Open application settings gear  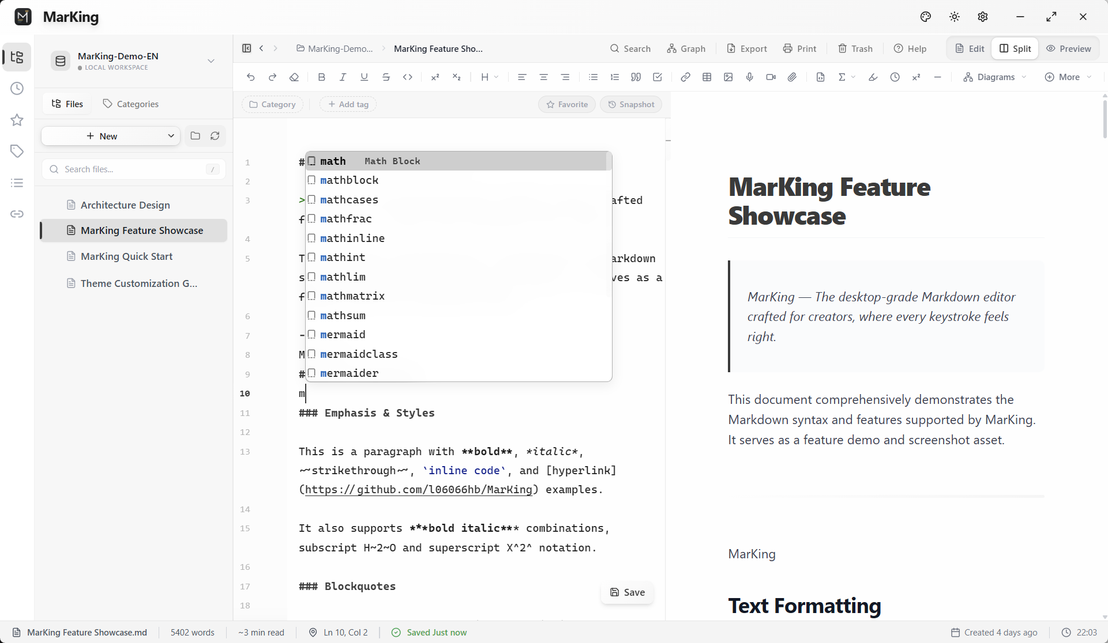click(x=983, y=17)
